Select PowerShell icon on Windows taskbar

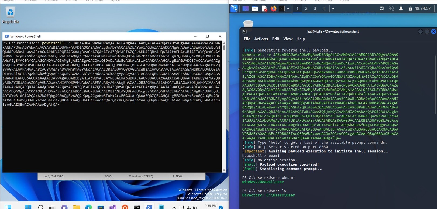click(x=149, y=207)
